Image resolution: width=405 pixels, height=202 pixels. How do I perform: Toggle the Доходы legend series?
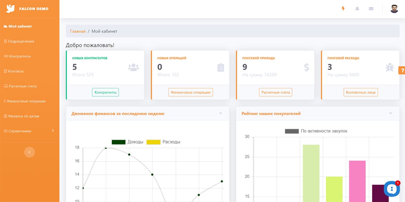tap(127, 142)
